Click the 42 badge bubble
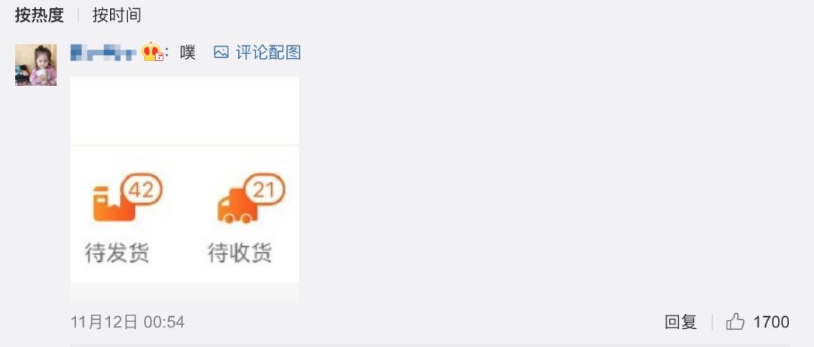 (x=142, y=190)
